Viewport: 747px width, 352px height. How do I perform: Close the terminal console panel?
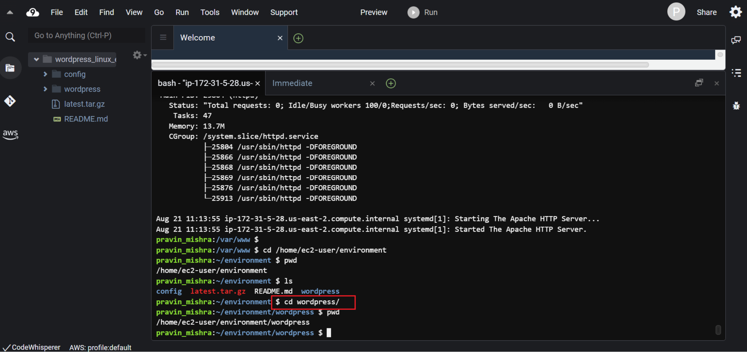pos(717,83)
